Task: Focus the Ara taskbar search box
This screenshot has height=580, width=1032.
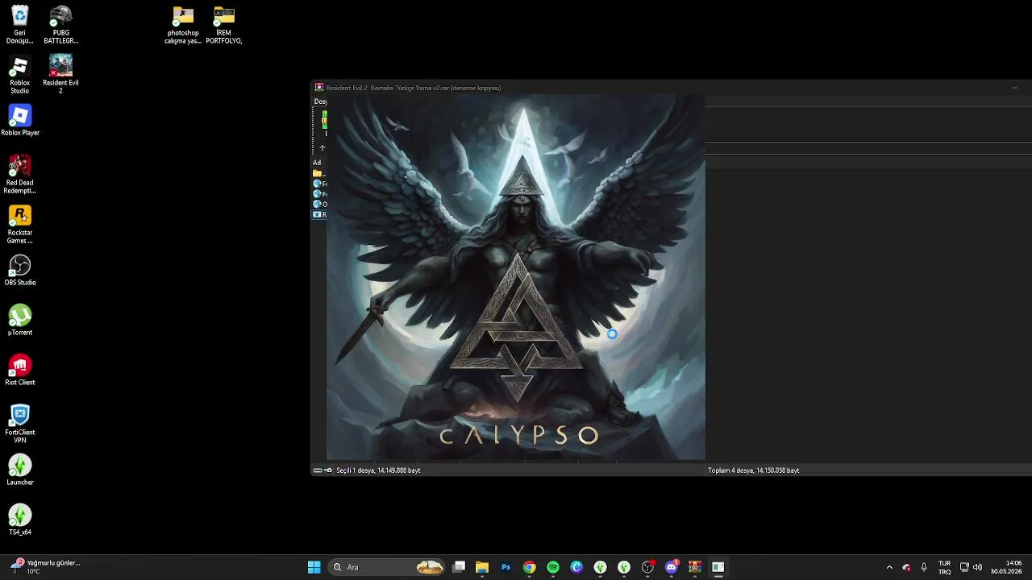Action: [x=387, y=567]
